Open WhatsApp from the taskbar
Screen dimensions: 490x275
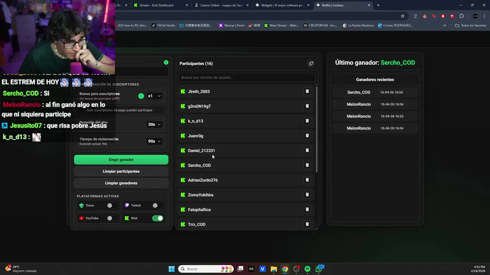click(318, 269)
